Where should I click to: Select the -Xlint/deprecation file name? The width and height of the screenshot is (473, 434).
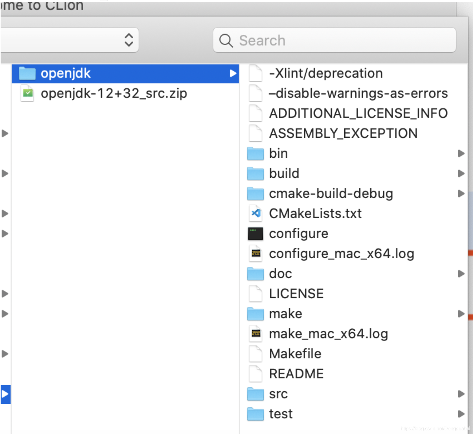[326, 73]
